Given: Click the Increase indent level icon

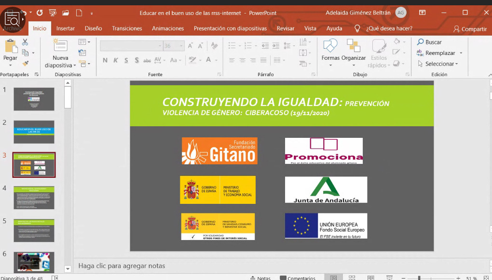Looking at the screenshot, I should click(x=276, y=46).
